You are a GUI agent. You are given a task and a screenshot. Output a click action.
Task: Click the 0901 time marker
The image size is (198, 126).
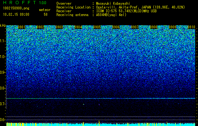(21, 27)
